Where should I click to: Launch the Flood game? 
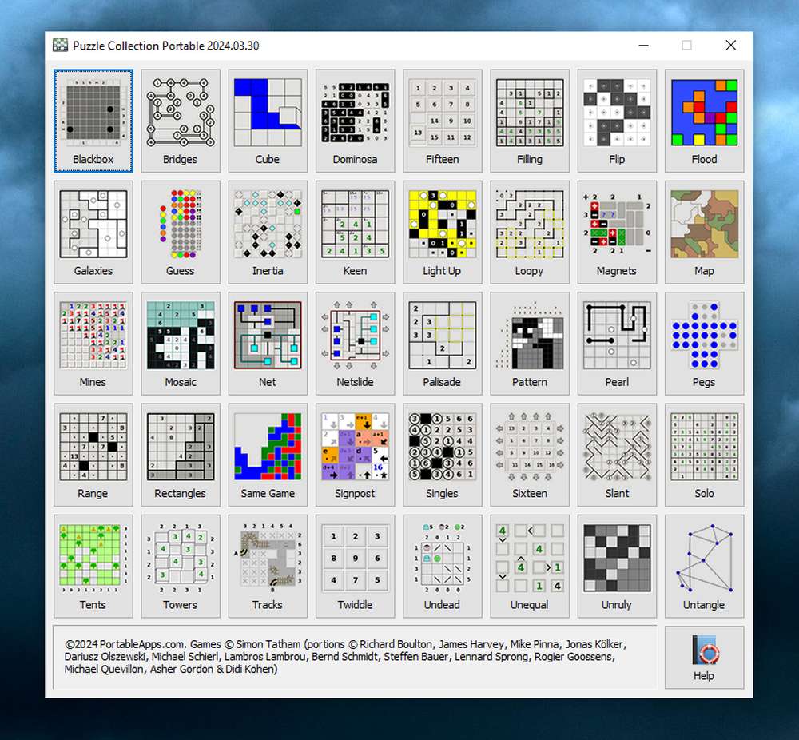tap(704, 121)
